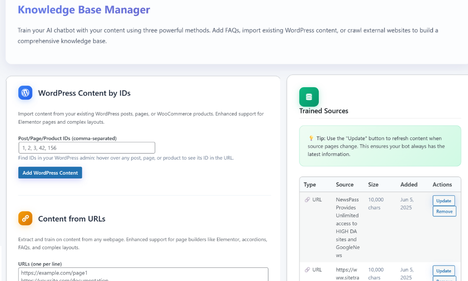Update the second URL source in the table
Image resolution: width=468 pixels, height=281 pixels.
click(x=443, y=271)
